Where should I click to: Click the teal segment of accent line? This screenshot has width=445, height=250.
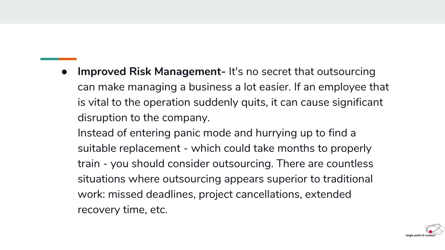[x=50, y=59]
